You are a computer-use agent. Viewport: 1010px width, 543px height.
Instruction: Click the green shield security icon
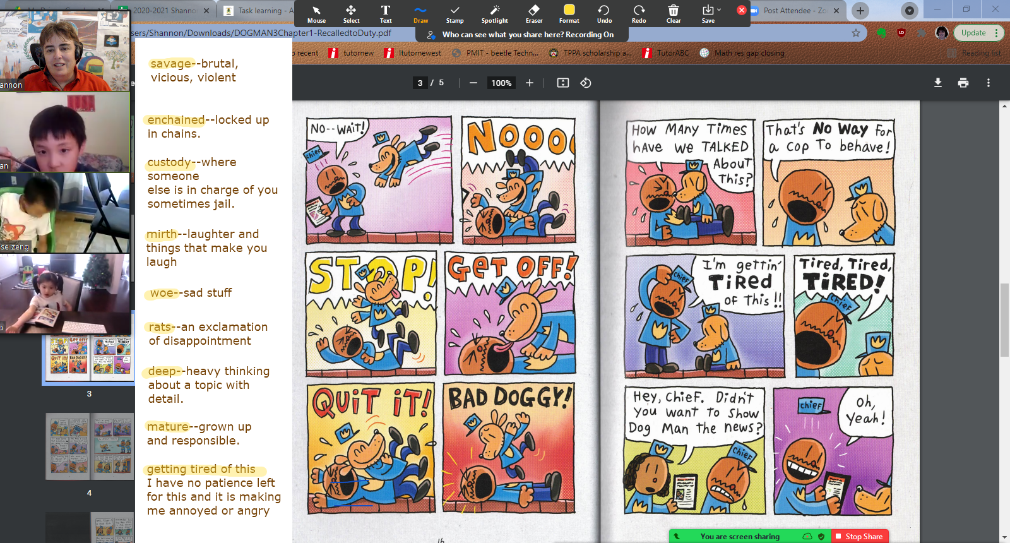click(821, 537)
